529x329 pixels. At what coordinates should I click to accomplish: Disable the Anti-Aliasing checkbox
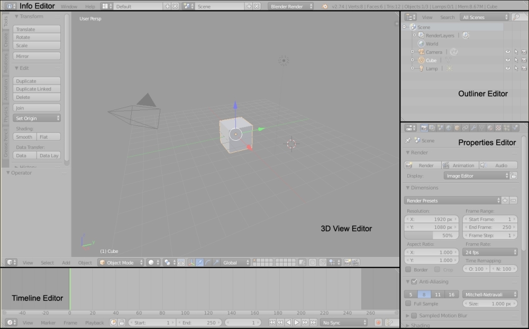[x=414, y=281]
